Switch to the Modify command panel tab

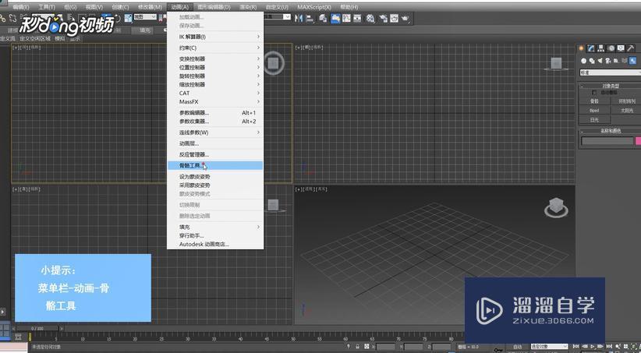[591, 48]
